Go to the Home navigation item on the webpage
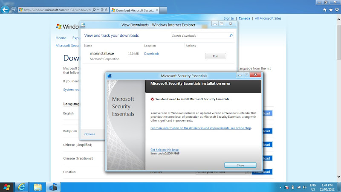Image resolution: width=341 pixels, height=192 pixels. tap(61, 38)
